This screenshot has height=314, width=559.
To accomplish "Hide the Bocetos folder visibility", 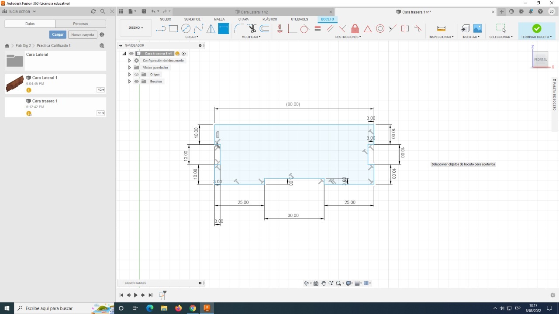I will [x=136, y=82].
